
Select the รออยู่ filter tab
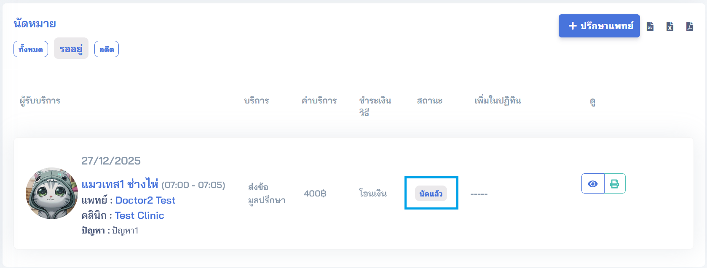pos(71,49)
